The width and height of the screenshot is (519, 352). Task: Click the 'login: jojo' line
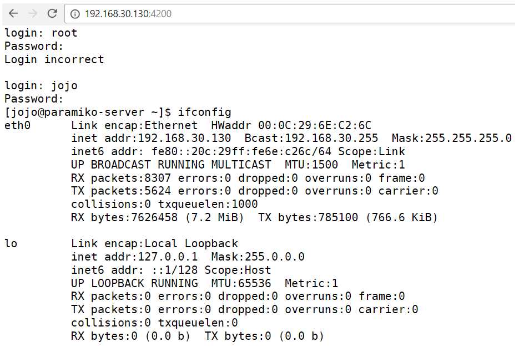coord(41,86)
